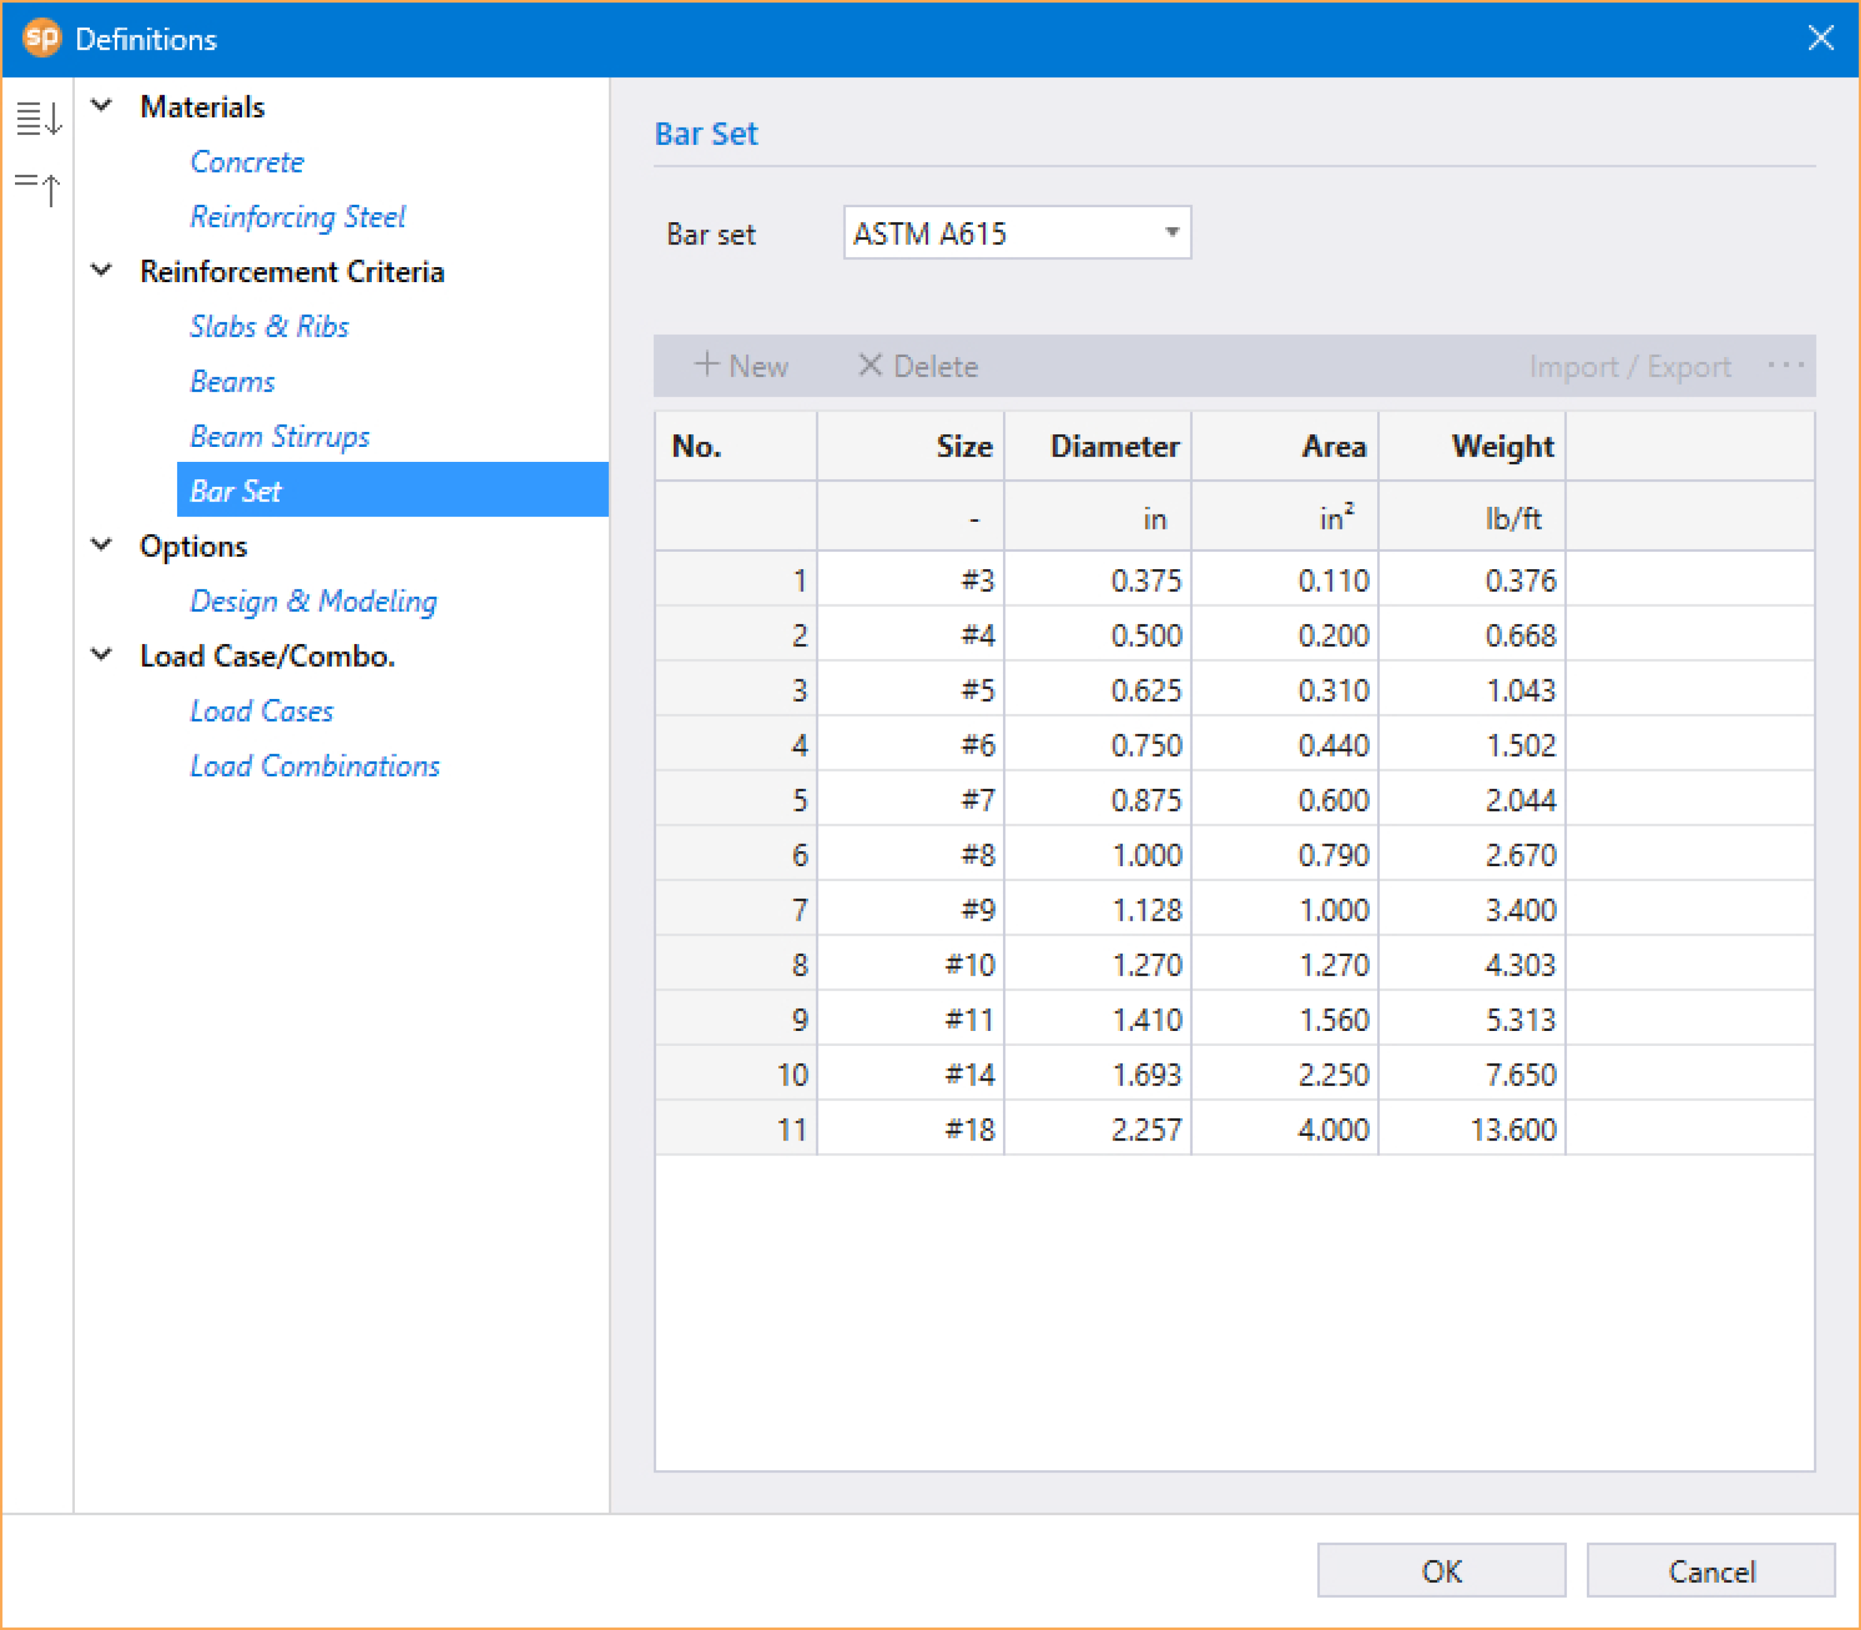1861x1630 pixels.
Task: Open Beam Stirrups criteria
Action: pos(280,437)
